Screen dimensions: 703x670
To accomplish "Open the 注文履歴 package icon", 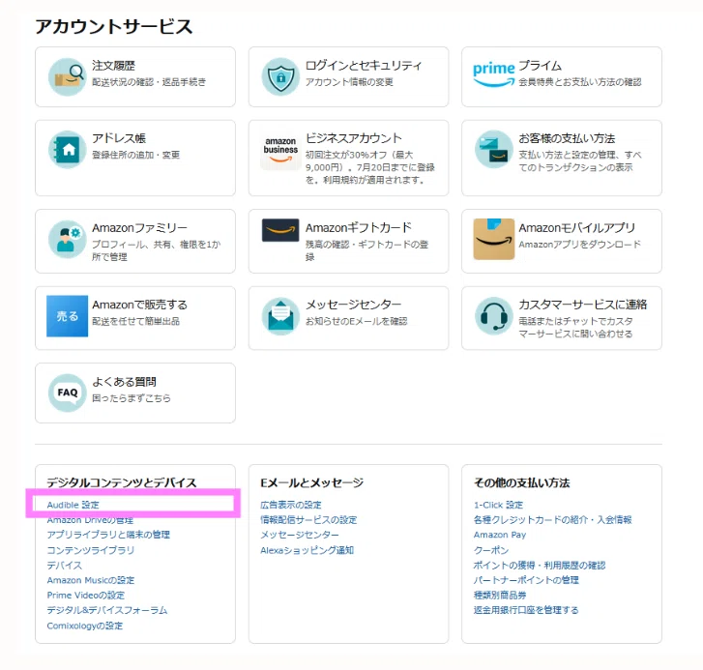I will pos(68,76).
